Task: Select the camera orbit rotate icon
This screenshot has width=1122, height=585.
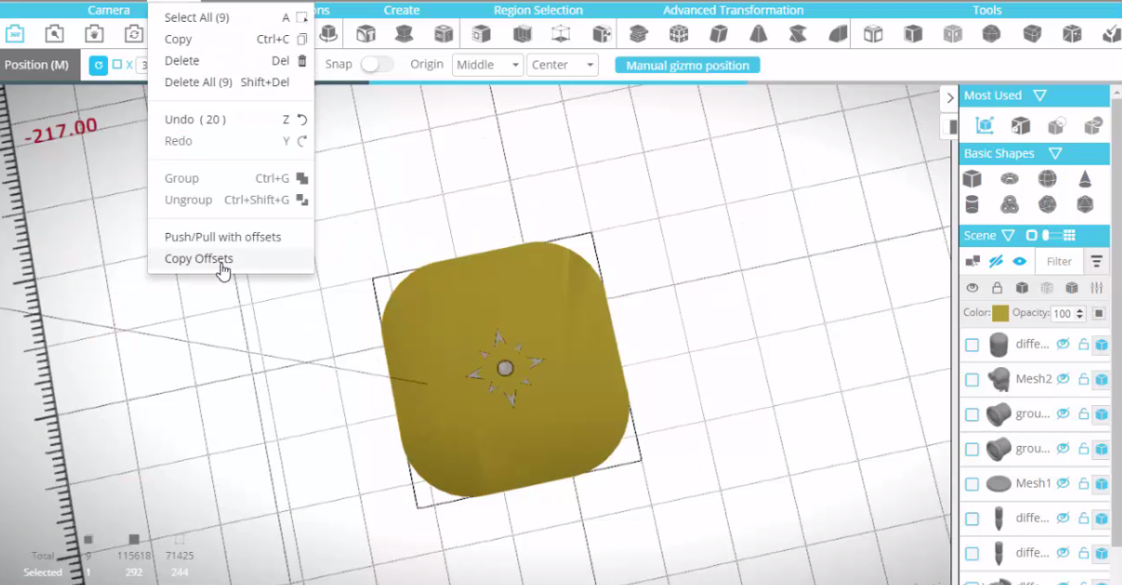Action: (x=134, y=34)
